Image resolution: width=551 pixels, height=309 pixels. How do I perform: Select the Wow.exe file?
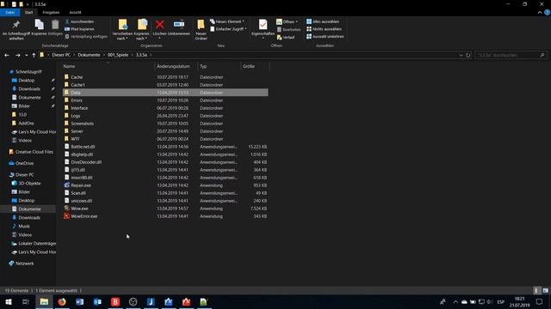pyautogui.click(x=165, y=209)
